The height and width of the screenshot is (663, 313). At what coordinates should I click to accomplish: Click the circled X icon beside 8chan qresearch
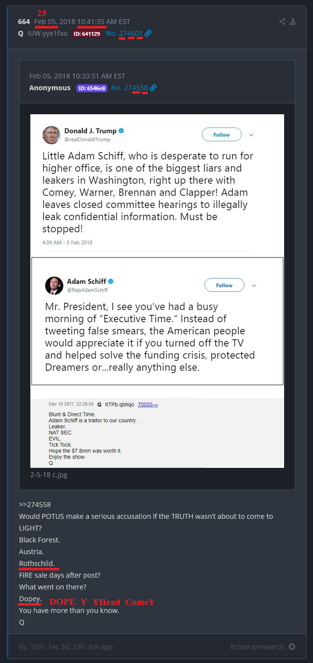tap(292, 646)
